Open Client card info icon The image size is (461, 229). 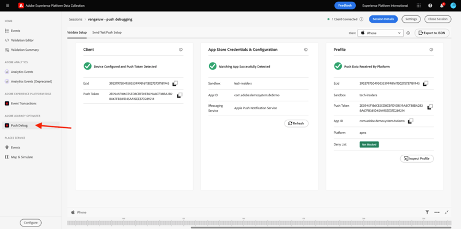pyautogui.click(x=181, y=50)
